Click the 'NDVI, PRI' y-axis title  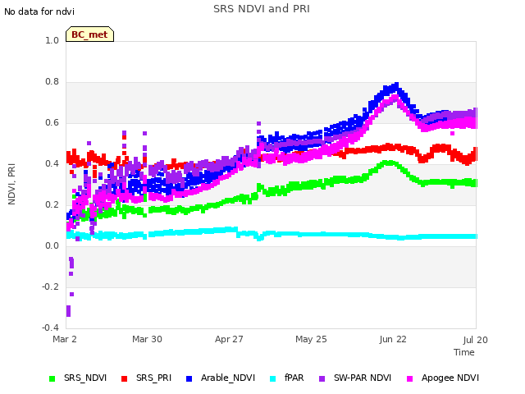(11, 184)
